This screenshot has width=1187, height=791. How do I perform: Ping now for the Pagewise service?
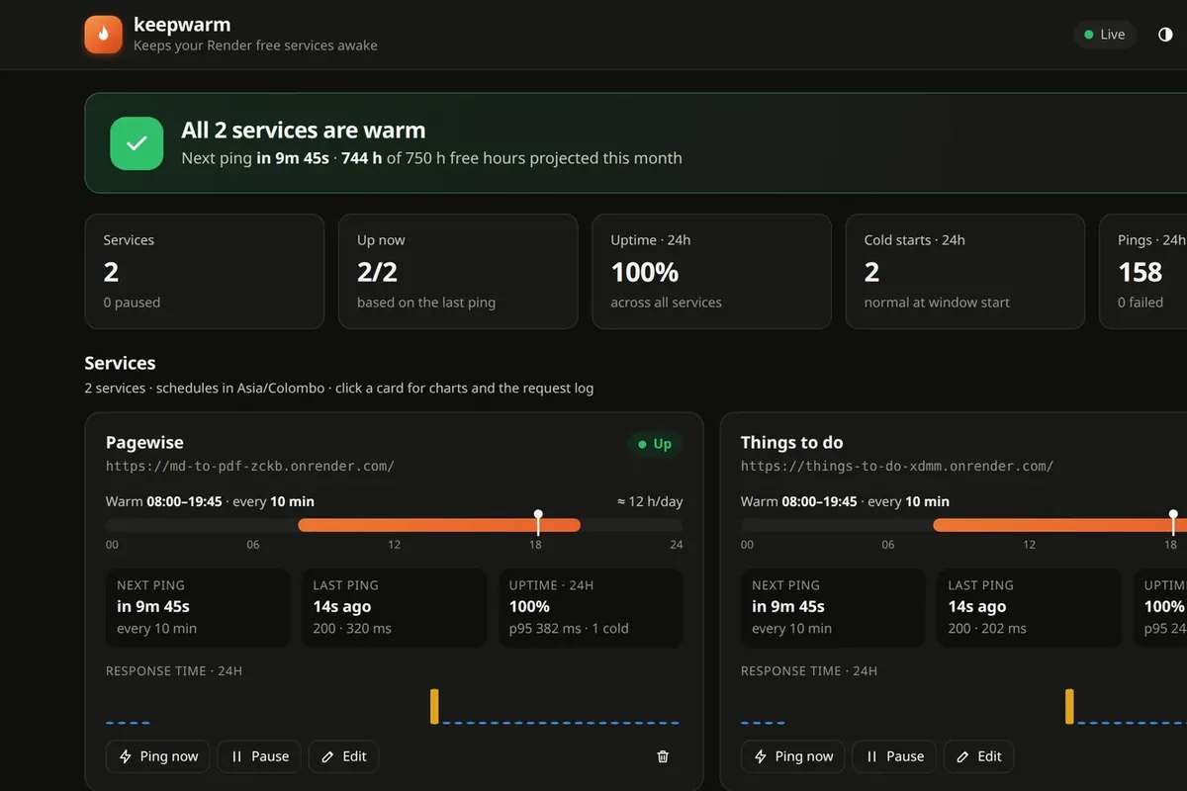point(159,756)
